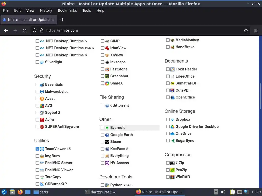This screenshot has width=262, height=196.
Task: Go back with the back arrow
Action: point(6,31)
